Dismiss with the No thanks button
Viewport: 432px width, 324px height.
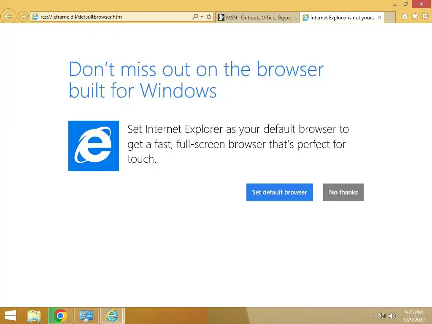(x=343, y=192)
